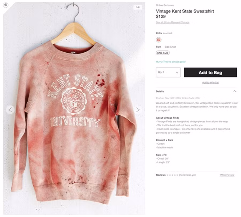Add the sweatshirt to WishList
This screenshot has height=217, width=241.
pos(210,83)
